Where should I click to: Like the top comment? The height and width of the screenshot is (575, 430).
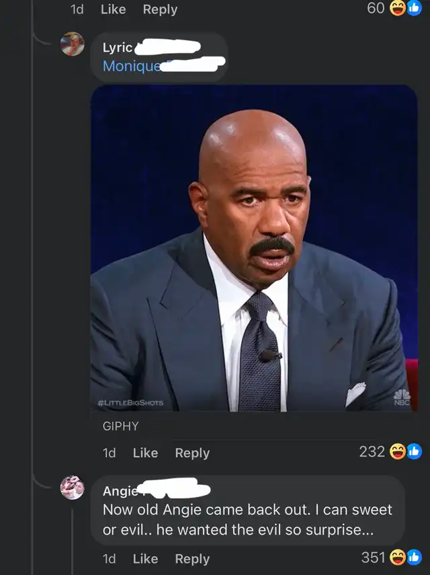[x=113, y=9]
